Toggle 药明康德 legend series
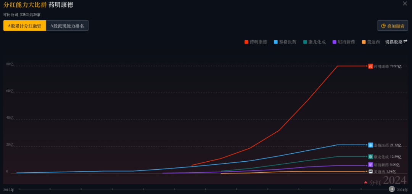This screenshot has height=194, width=412. (256, 42)
